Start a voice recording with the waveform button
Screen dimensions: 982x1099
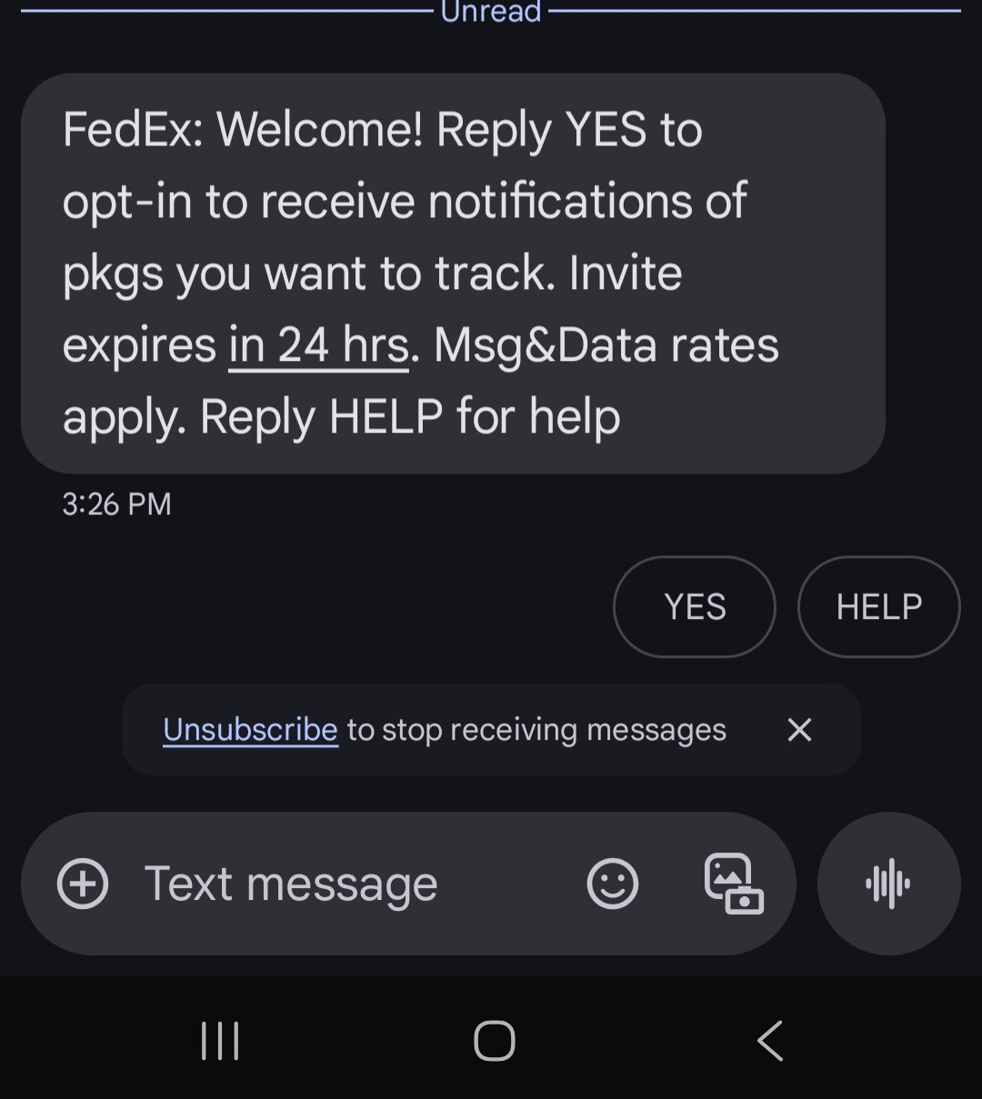tap(888, 884)
